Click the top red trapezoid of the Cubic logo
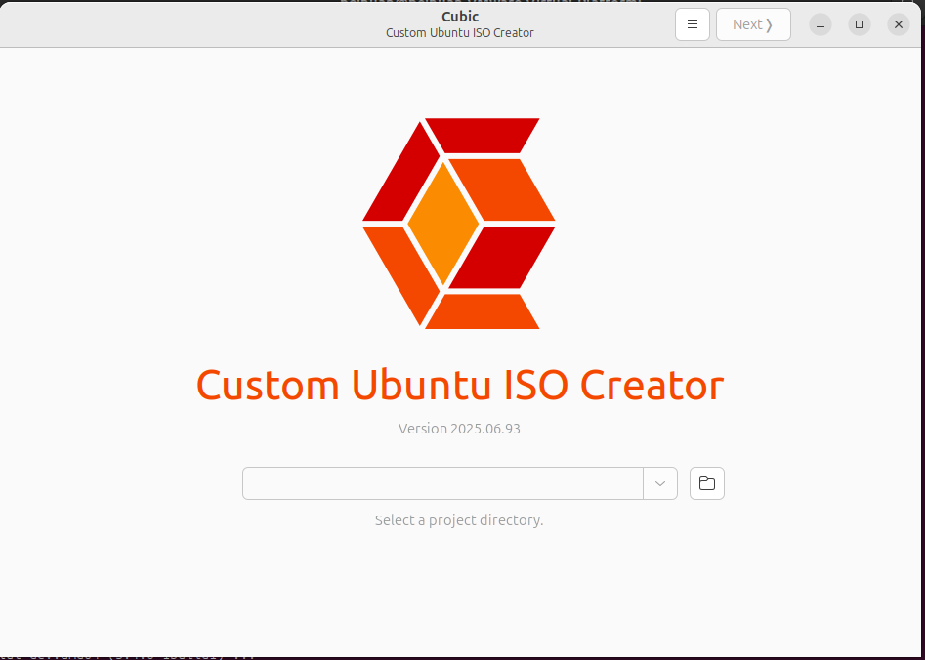 pyautogui.click(x=481, y=135)
